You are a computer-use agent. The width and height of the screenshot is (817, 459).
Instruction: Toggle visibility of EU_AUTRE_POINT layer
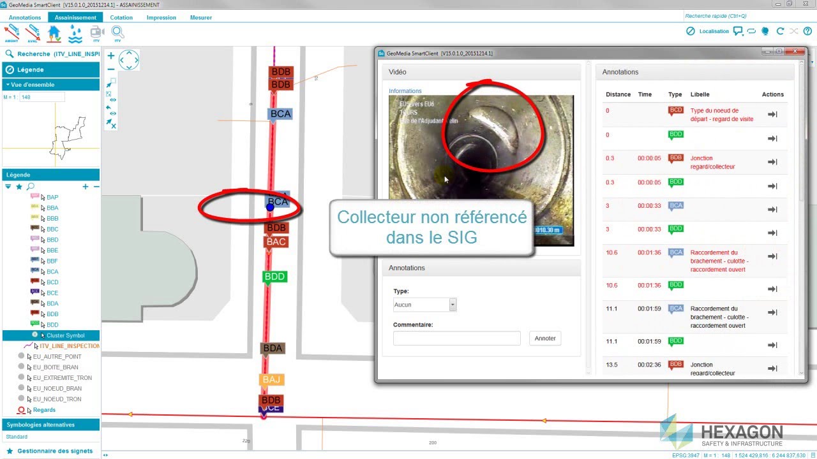pos(21,356)
